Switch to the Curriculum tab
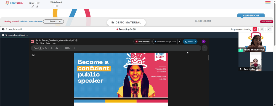The height and width of the screenshot is (106, 276). coord(203,21)
